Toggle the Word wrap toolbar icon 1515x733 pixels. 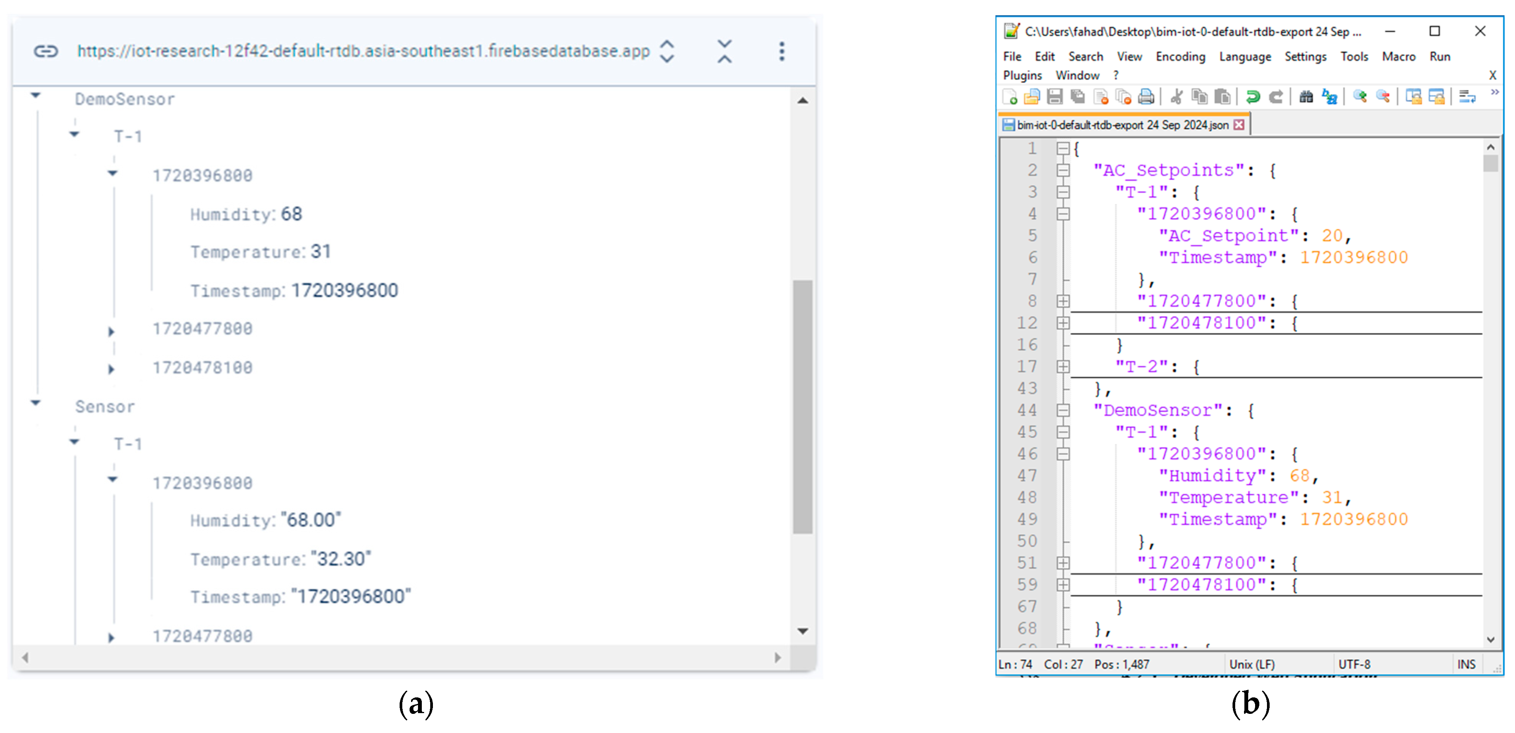click(x=1468, y=97)
